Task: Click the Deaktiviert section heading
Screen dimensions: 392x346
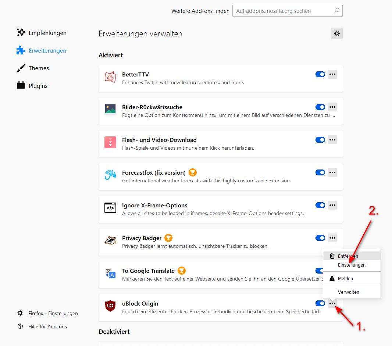Action: pyautogui.click(x=114, y=332)
